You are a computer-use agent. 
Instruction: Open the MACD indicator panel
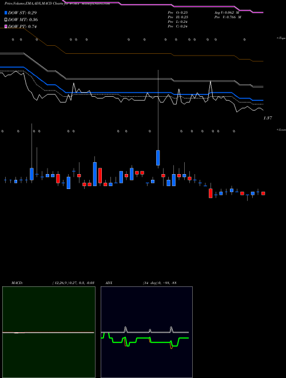49,332
